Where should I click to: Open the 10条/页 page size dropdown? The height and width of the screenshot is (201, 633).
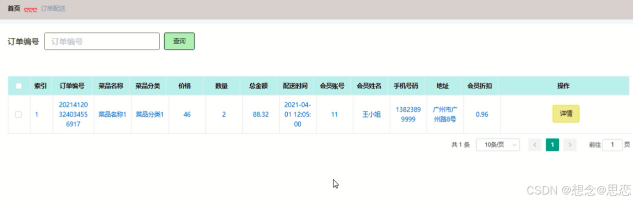click(498, 145)
